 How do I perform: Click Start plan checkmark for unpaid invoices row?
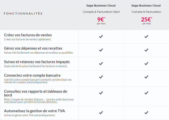[101, 64]
